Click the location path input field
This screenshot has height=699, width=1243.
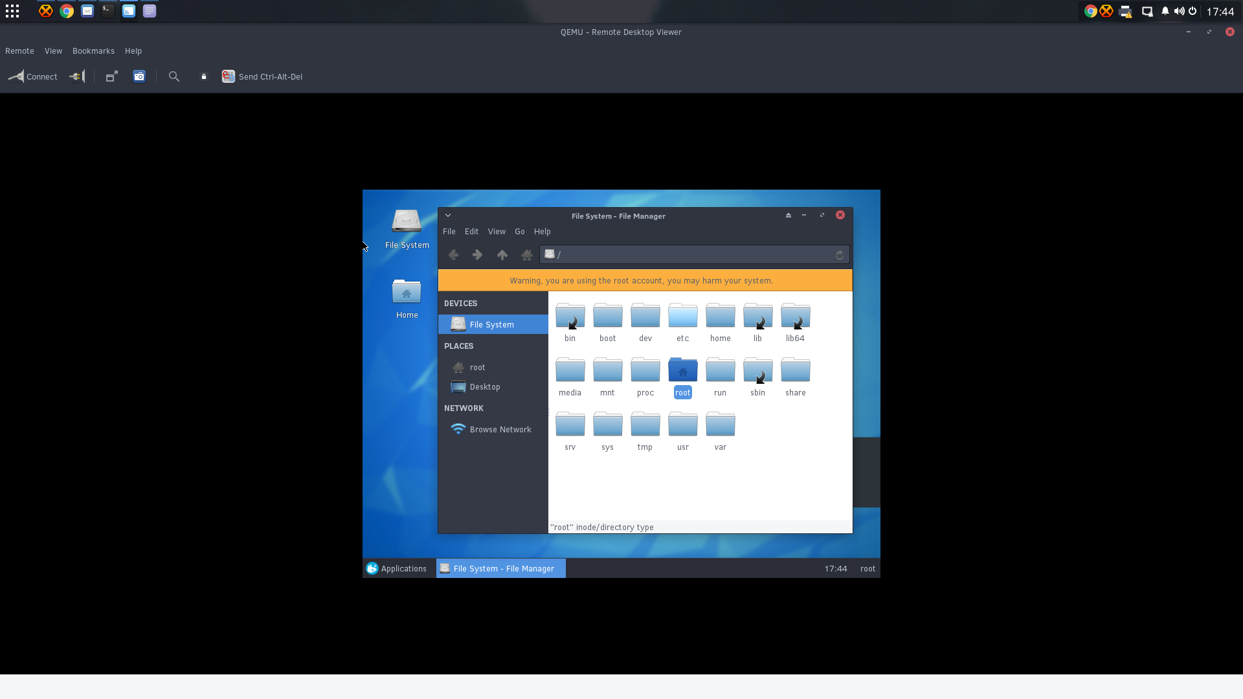click(x=694, y=255)
